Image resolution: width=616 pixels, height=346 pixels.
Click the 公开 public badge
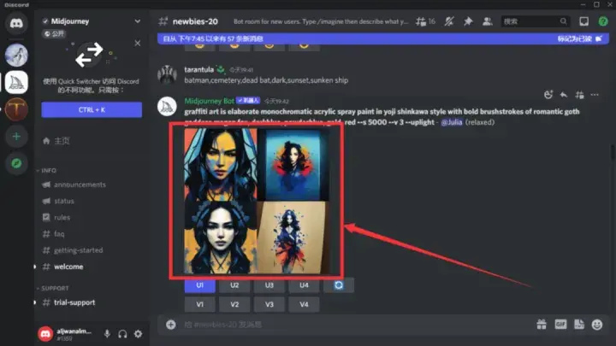pos(54,33)
